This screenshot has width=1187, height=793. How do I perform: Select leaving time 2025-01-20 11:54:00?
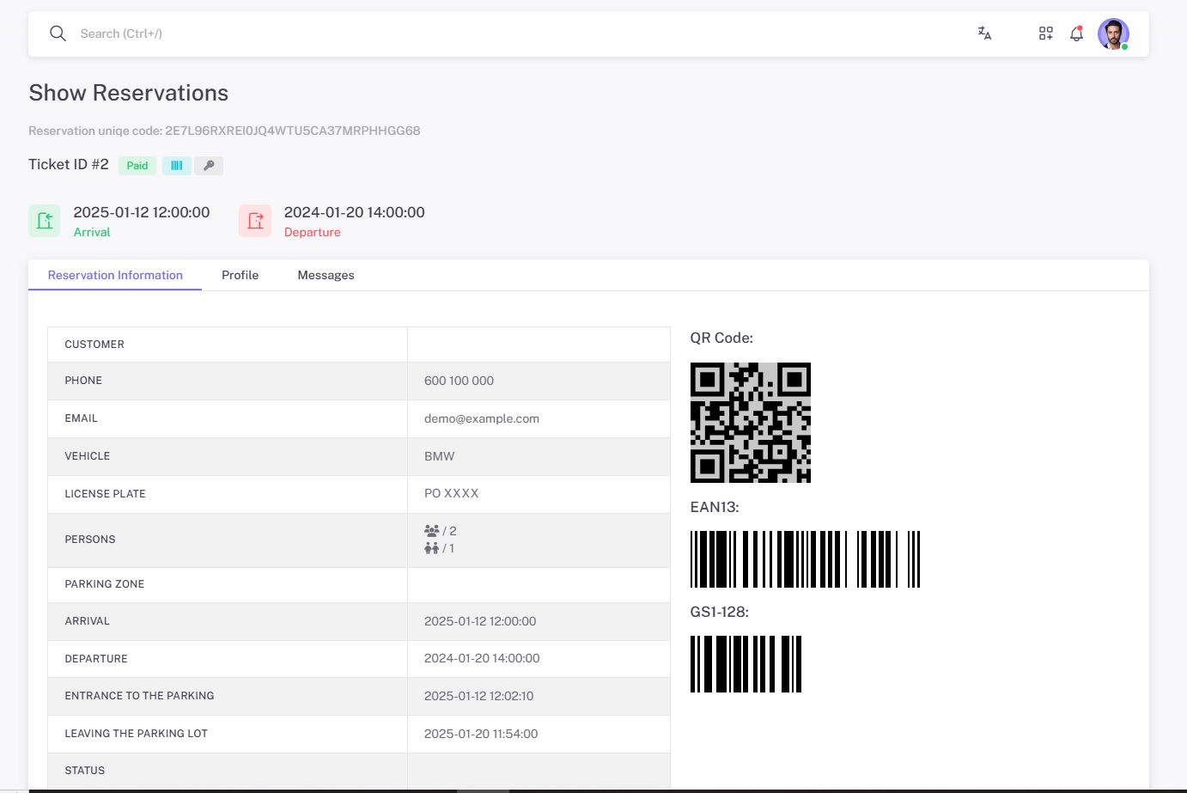pyautogui.click(x=481, y=734)
